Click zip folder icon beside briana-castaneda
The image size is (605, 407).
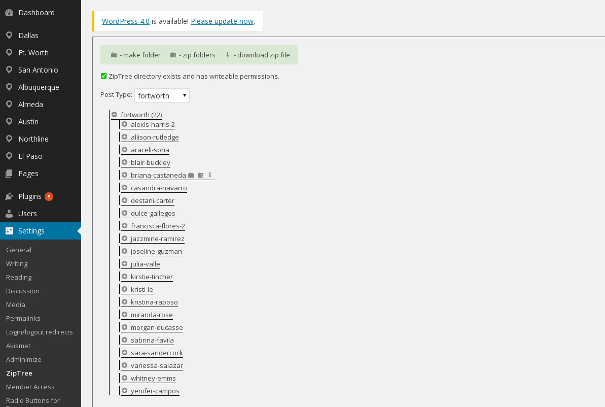click(201, 175)
